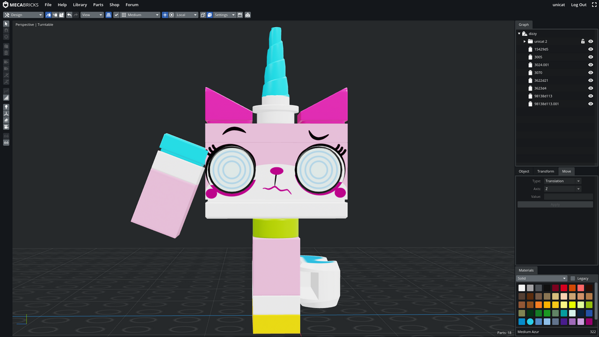Click the lock icon on unicat 2 row
599x337 pixels.
[x=583, y=41]
